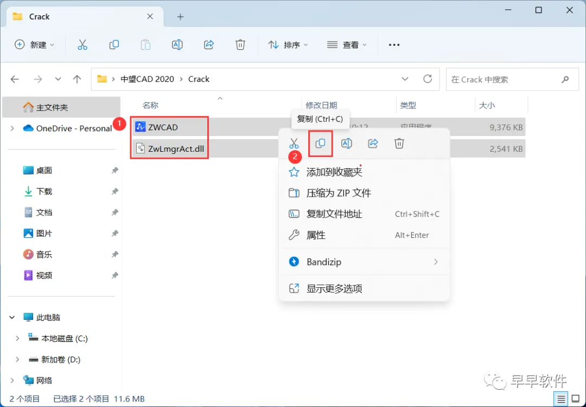Go back with the left arrow
The height and width of the screenshot is (407, 586).
pyautogui.click(x=15, y=79)
